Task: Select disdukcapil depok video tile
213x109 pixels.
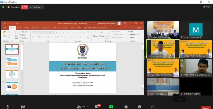Action: (x=163, y=30)
